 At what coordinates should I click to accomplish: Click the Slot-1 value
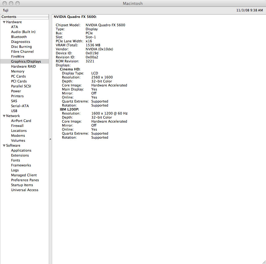(91, 37)
